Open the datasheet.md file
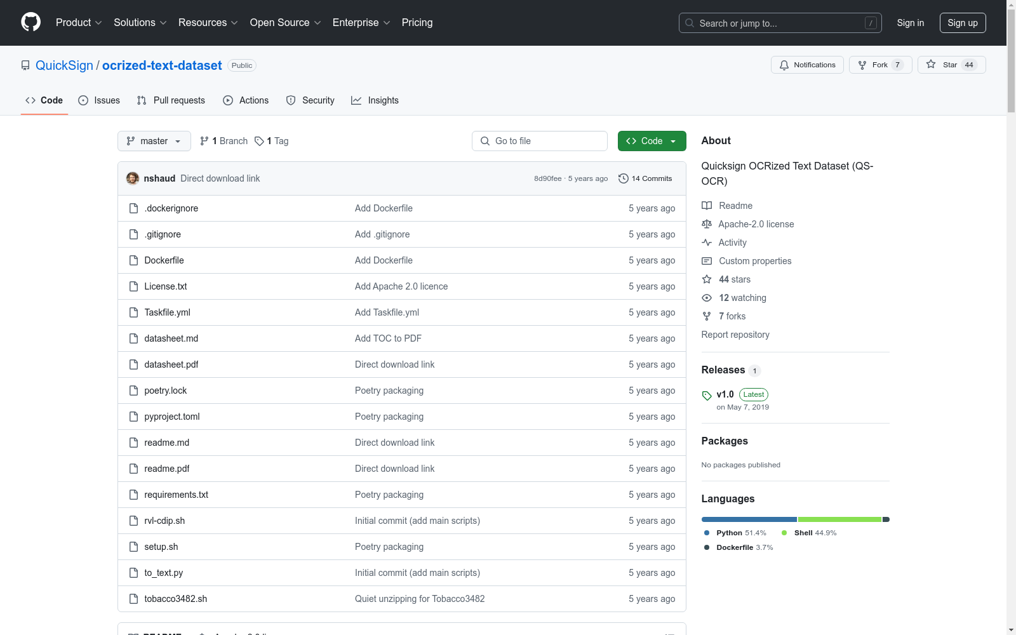The width and height of the screenshot is (1016, 635). coord(171,338)
